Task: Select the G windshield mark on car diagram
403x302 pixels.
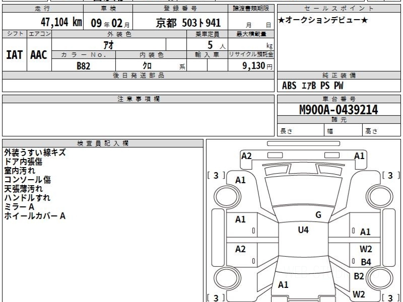Action: tap(318, 215)
